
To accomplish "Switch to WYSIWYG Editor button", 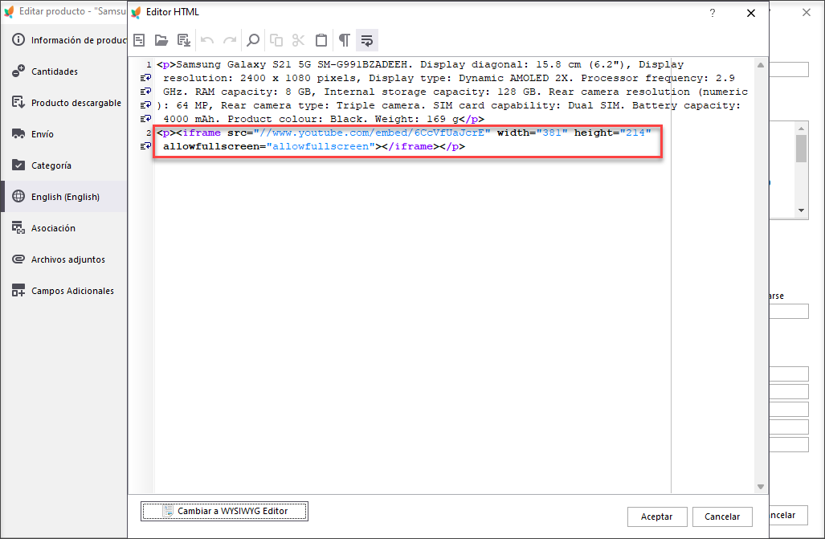I will (225, 511).
